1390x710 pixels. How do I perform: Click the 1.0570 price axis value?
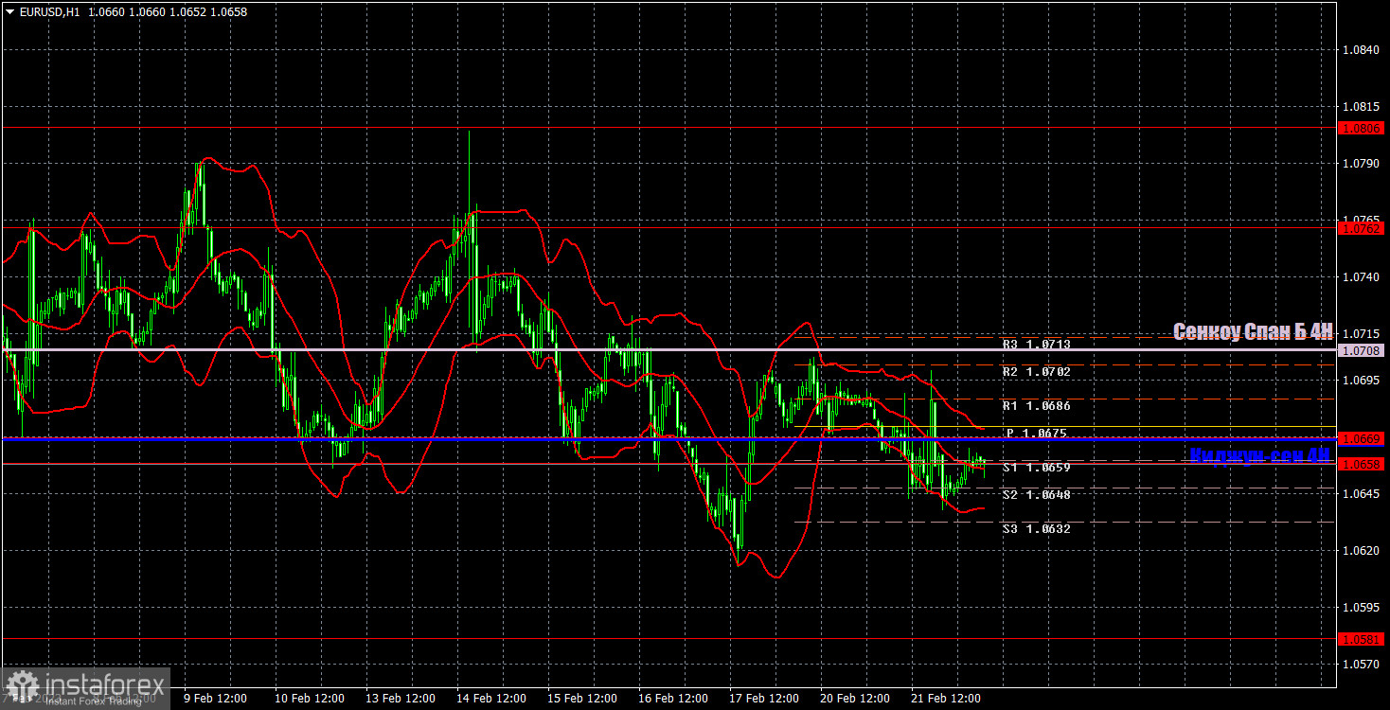coord(1361,665)
